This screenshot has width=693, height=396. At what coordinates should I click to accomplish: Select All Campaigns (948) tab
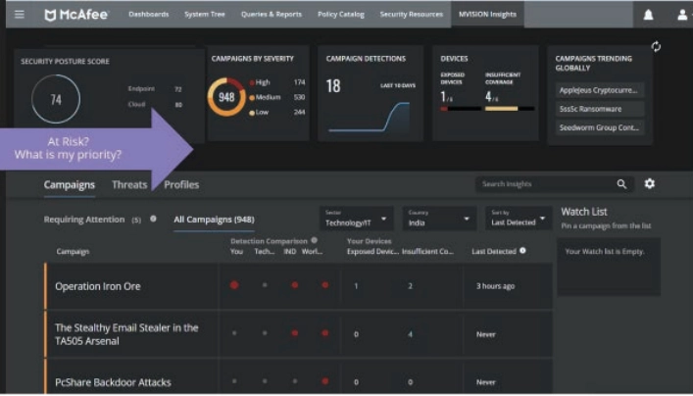pos(214,220)
